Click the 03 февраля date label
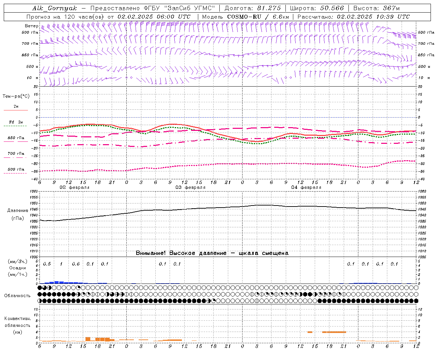This screenshot has height=349, width=436. (x=190, y=187)
